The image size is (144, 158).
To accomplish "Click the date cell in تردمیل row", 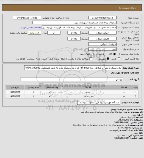I will tap(15, 92).
